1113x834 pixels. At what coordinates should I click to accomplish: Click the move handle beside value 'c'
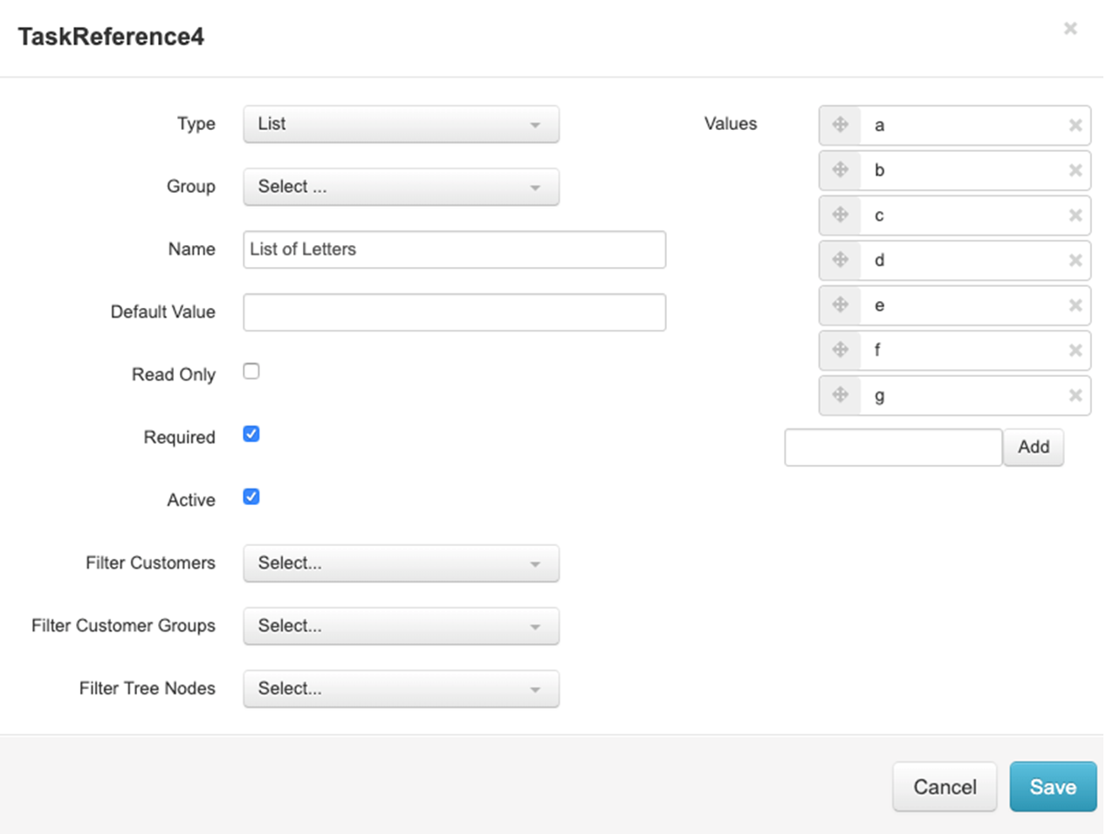point(840,215)
